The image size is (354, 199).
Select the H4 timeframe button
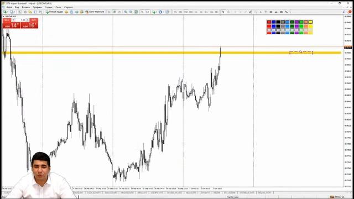point(201,12)
